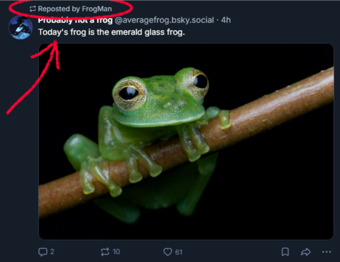Screen dimensions: 340x262
Task: Click the reply speech bubble icon
Action: coord(43,251)
